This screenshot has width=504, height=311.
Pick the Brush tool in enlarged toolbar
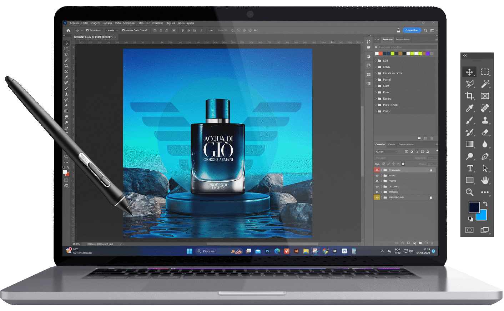click(x=469, y=120)
